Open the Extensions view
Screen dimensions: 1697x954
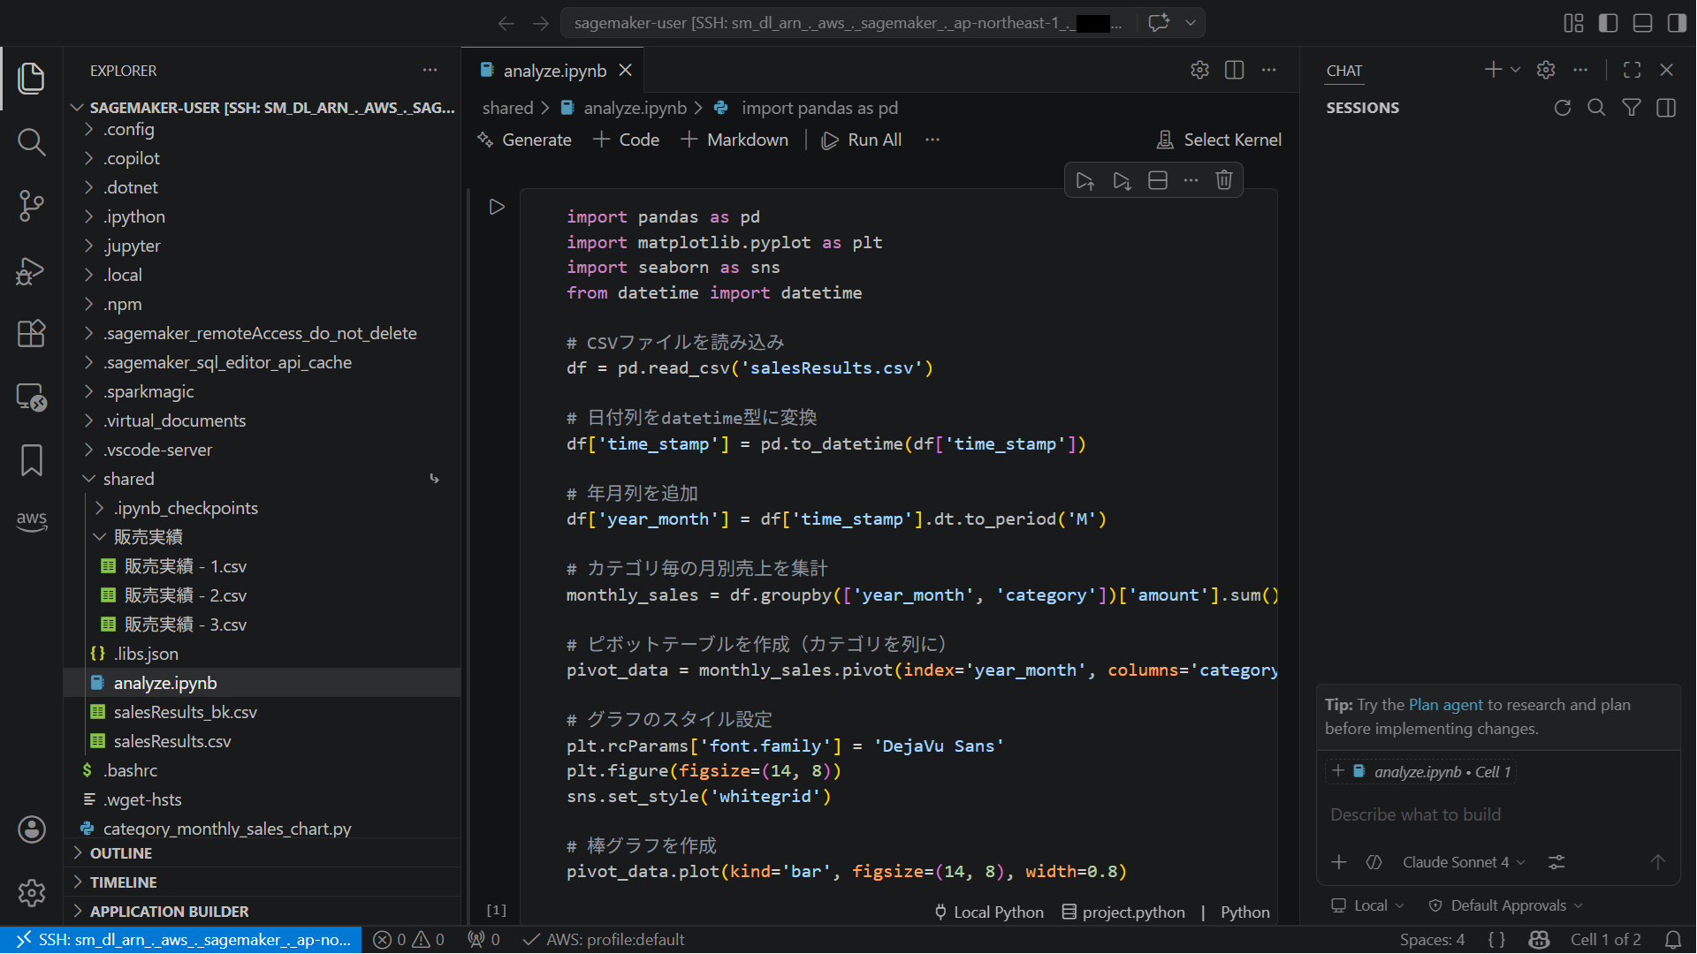point(32,333)
